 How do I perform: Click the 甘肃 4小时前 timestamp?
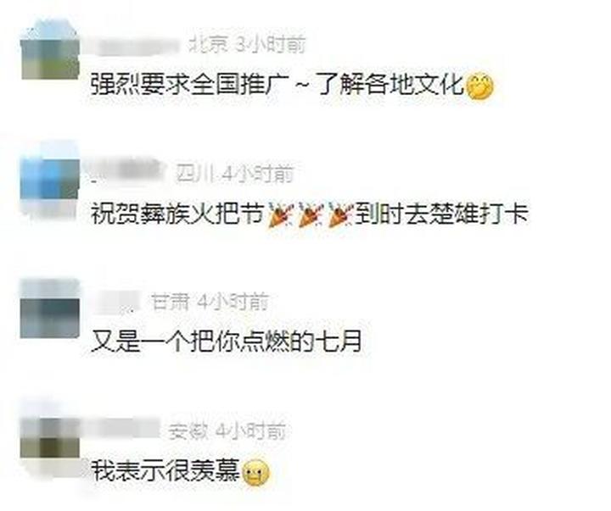(x=210, y=303)
